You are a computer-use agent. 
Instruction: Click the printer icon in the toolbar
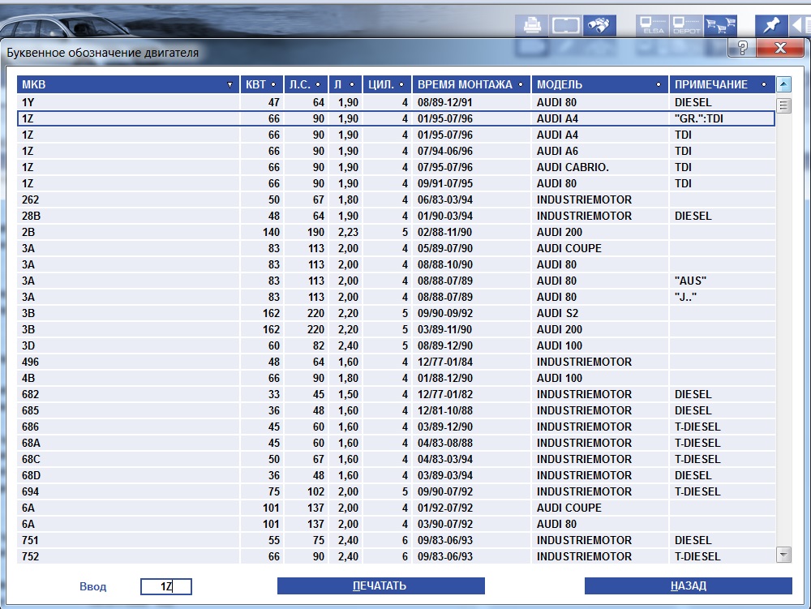coord(532,25)
